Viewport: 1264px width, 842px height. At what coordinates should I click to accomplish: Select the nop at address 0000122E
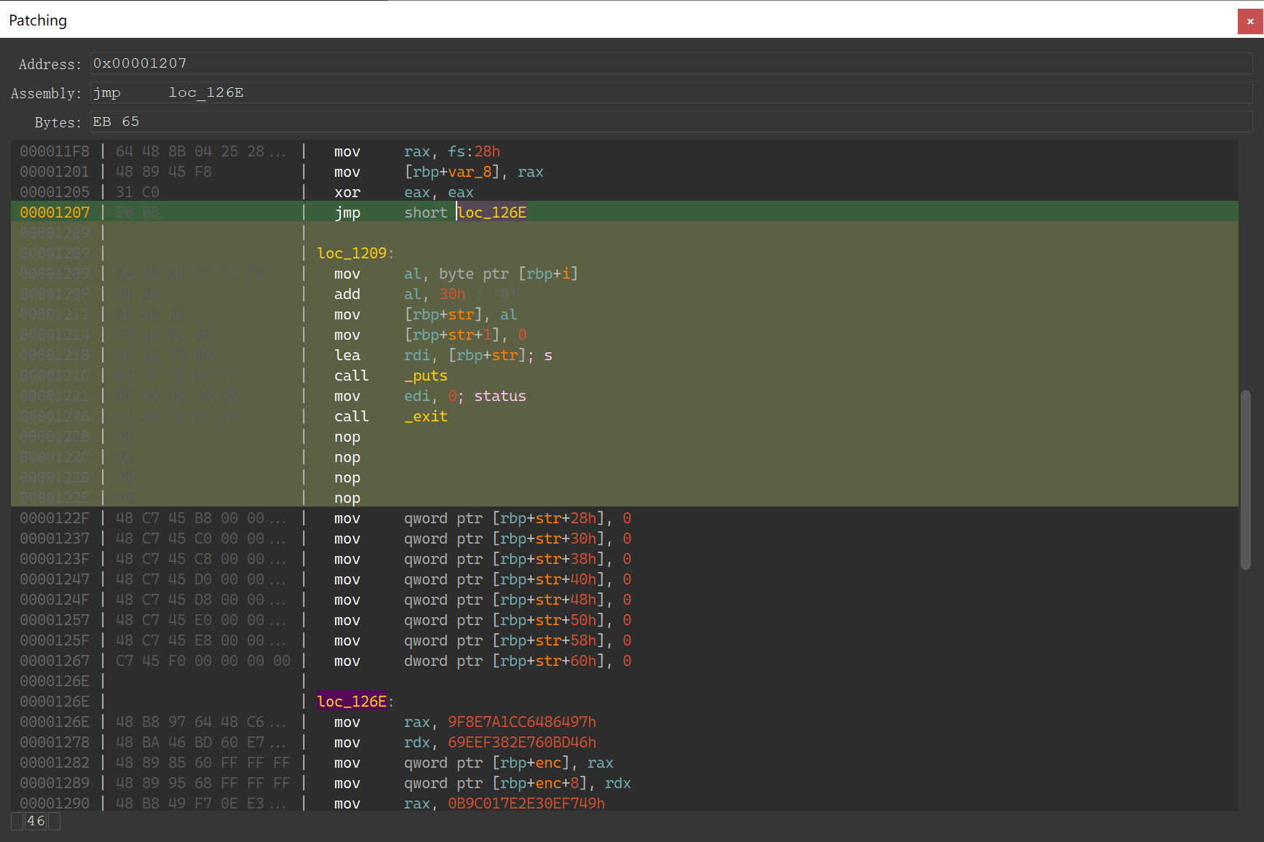[x=624, y=498]
